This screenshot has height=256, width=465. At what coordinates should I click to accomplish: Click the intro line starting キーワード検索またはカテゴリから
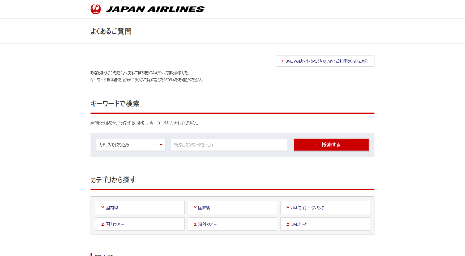(147, 80)
